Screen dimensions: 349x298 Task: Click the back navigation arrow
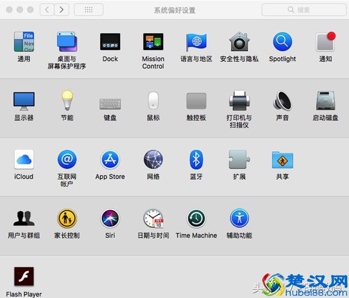coord(47,10)
